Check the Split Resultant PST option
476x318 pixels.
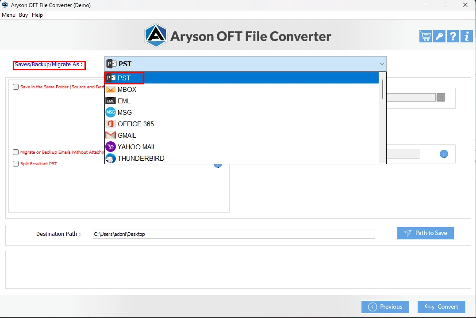point(16,164)
